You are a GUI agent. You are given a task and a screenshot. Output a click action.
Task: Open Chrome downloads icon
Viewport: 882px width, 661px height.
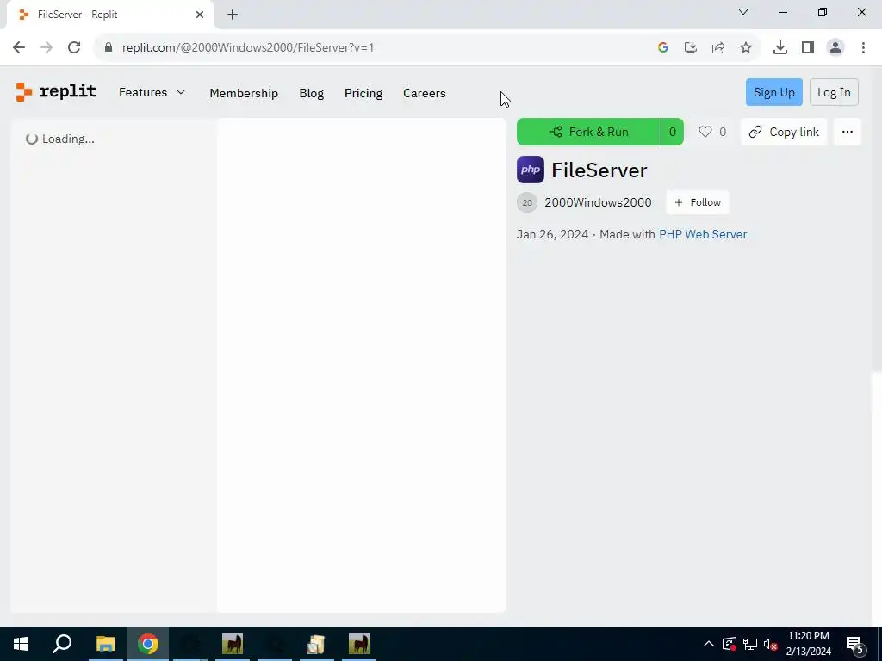[x=780, y=48]
